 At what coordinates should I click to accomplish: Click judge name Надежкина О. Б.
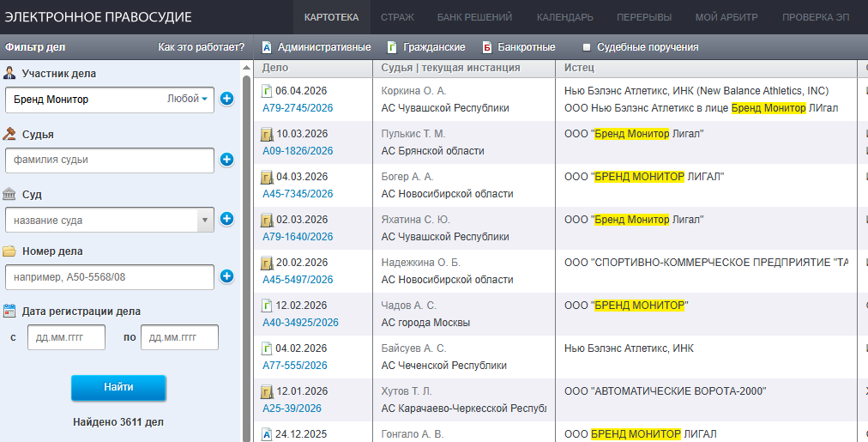pos(421,263)
